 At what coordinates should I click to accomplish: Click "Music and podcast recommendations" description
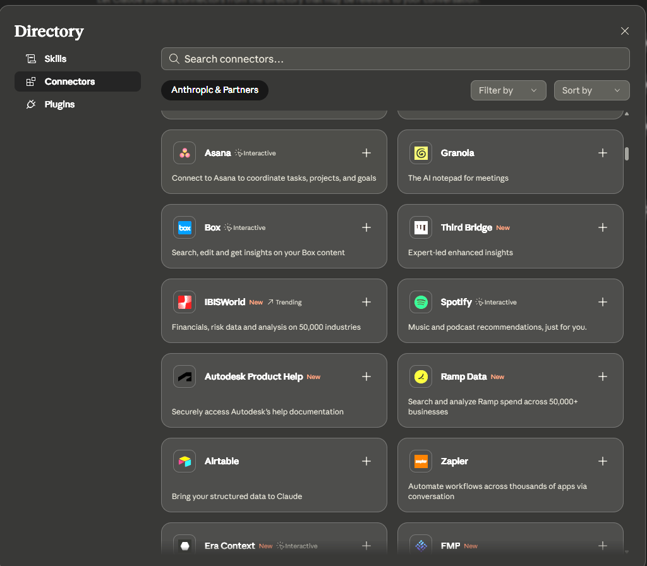pos(497,327)
